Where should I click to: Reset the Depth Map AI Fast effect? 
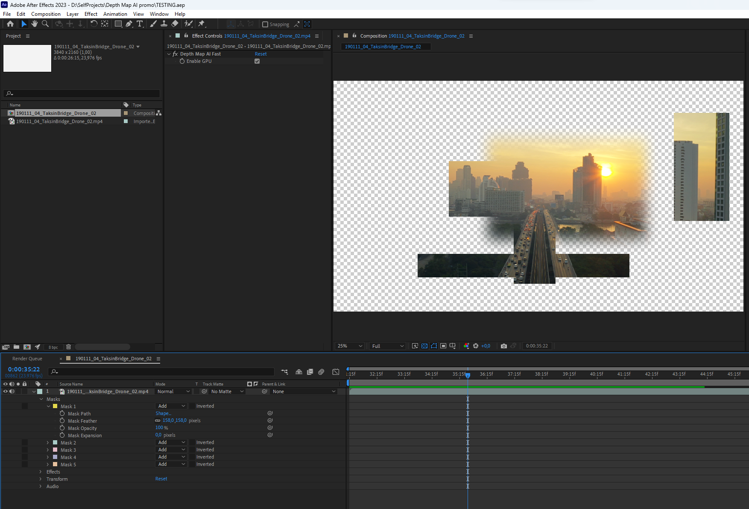coord(260,53)
